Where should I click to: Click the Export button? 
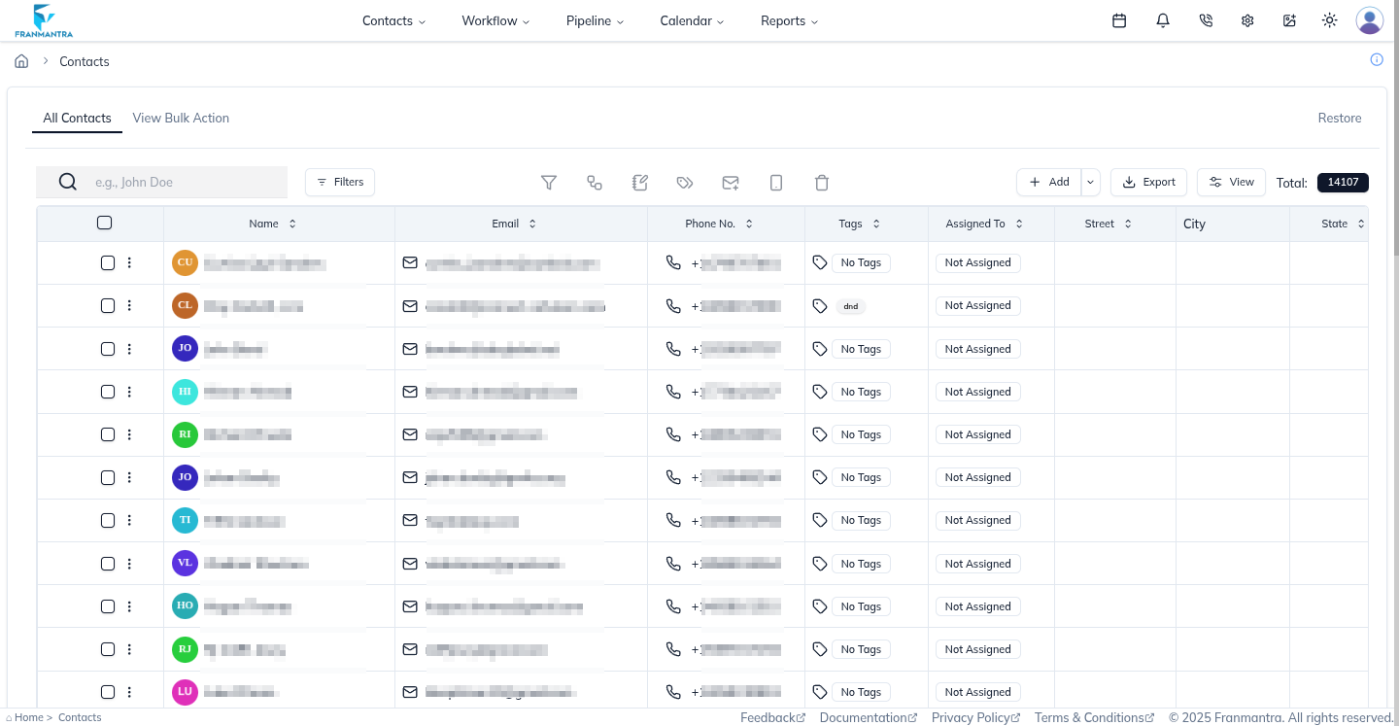tap(1148, 182)
